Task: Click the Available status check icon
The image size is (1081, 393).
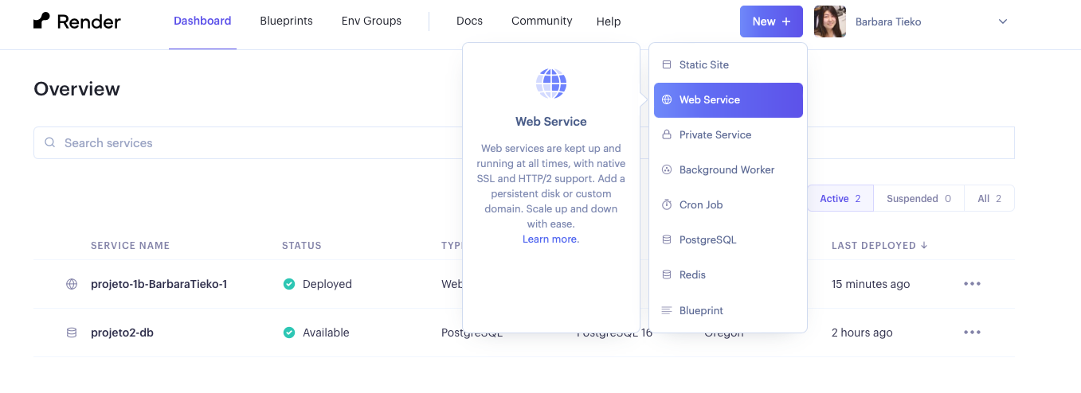Action: tap(289, 333)
